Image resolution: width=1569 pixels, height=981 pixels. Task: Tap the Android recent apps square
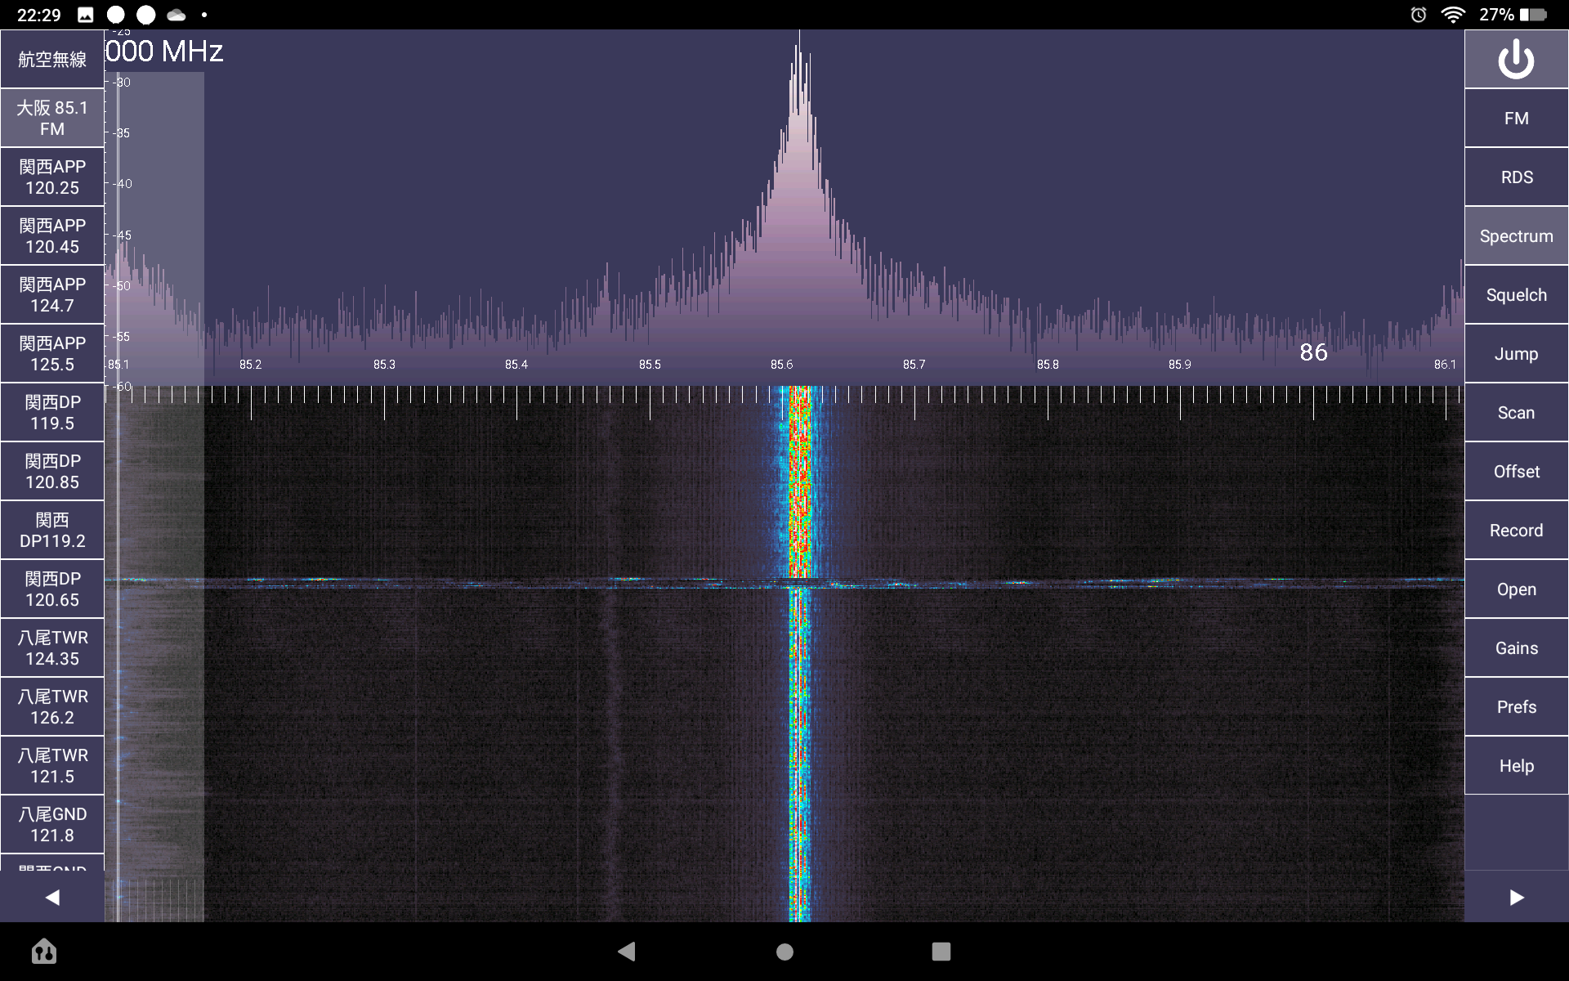click(941, 952)
